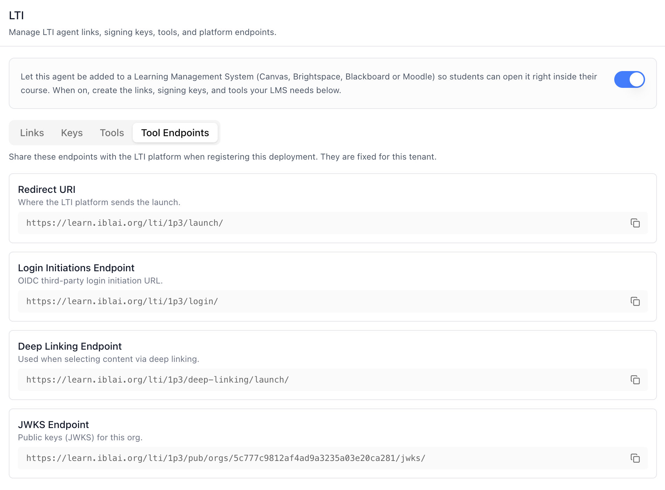Click the login URL https://learn.iblai.org/lti/1p3/login/
This screenshot has height=490, width=665.
coord(122,301)
